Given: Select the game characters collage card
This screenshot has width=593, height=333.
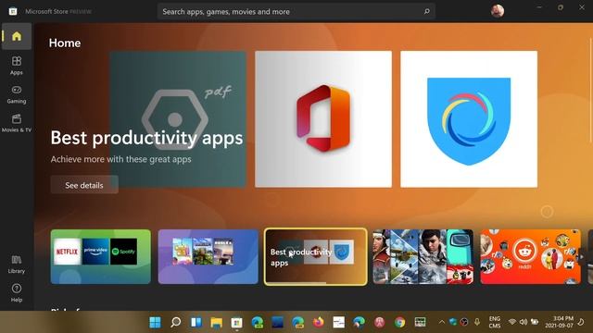Looking at the screenshot, I should (423, 257).
